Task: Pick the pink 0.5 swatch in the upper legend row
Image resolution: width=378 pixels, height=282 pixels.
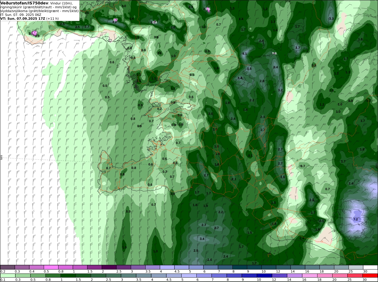Action: click(51, 267)
